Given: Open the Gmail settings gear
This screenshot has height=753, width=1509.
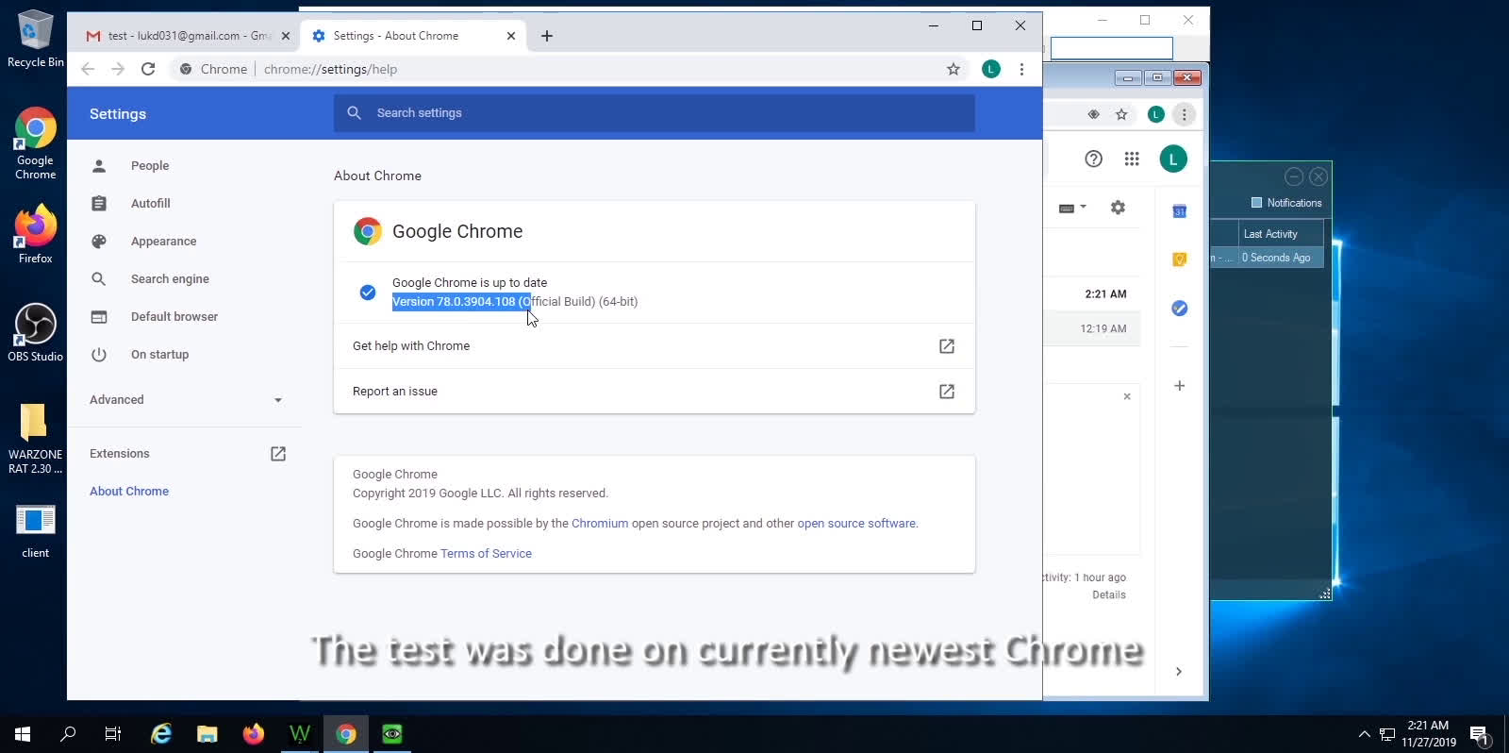Looking at the screenshot, I should (1118, 208).
